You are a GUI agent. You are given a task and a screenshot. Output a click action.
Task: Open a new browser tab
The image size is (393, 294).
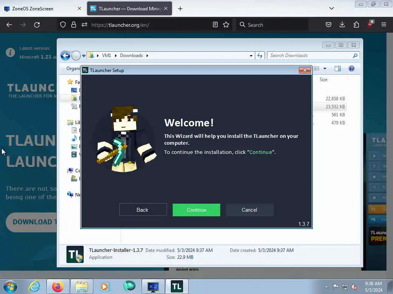pos(180,9)
